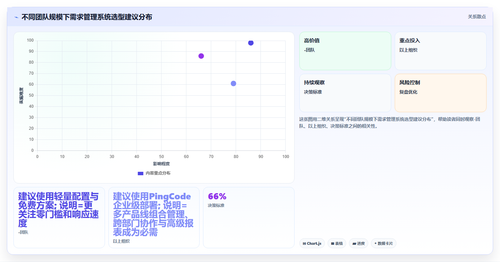This screenshot has width=500, height=262.
Task: Click 以上组织 in the 重点投入 card
Action: [408, 50]
